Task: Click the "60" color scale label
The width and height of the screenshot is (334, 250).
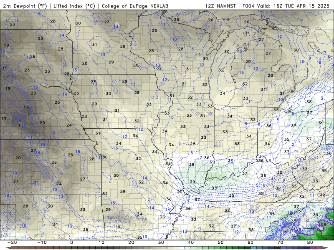Action: tap(250, 242)
